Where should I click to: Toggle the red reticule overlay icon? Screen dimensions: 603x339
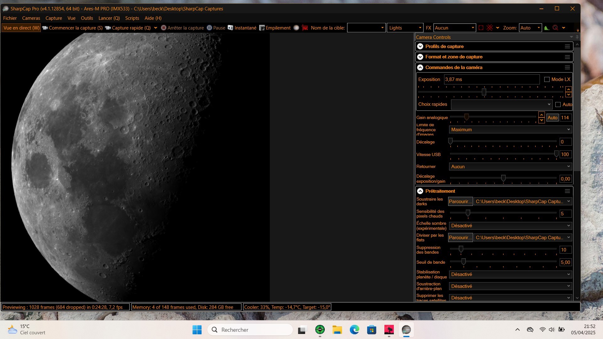tap(490, 28)
